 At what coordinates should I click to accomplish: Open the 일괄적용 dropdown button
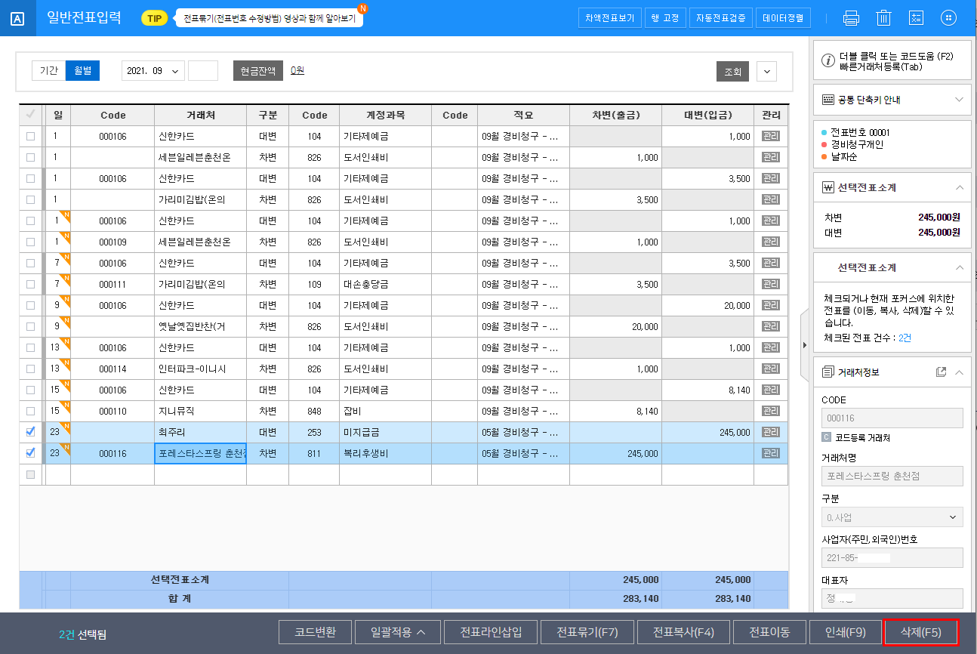click(x=399, y=632)
